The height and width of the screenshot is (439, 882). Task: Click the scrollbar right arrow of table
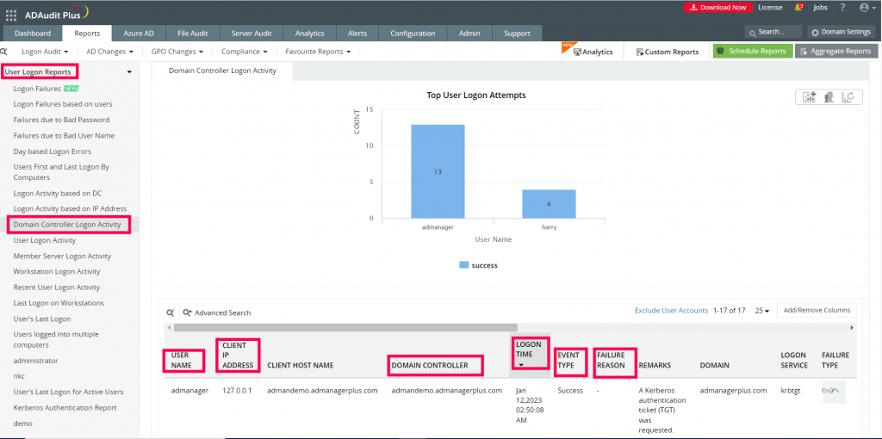point(852,327)
